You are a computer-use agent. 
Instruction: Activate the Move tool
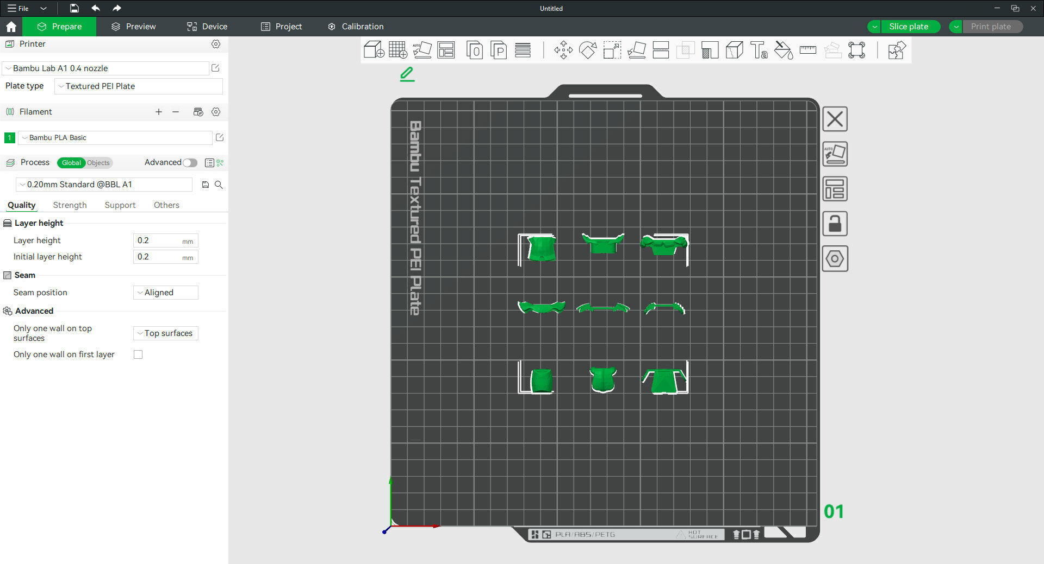[x=563, y=50]
